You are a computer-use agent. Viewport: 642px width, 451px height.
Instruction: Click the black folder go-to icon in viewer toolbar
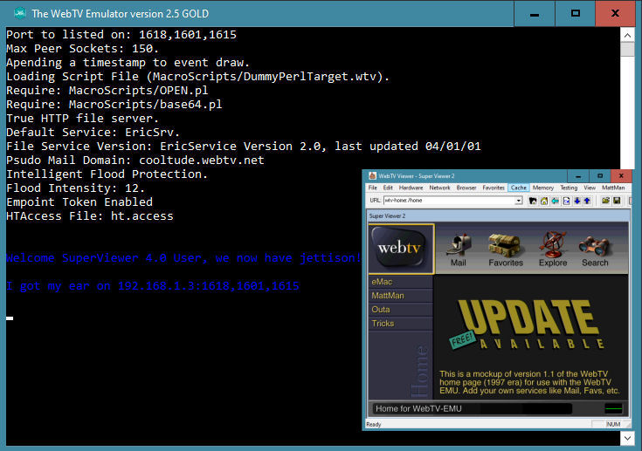(533, 201)
